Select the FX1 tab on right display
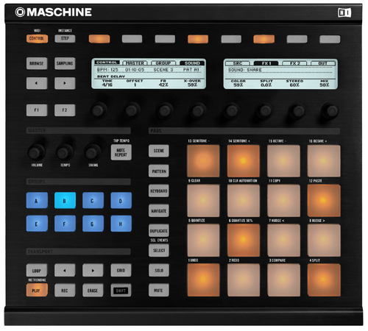The height and width of the screenshot is (331, 368). [266, 63]
